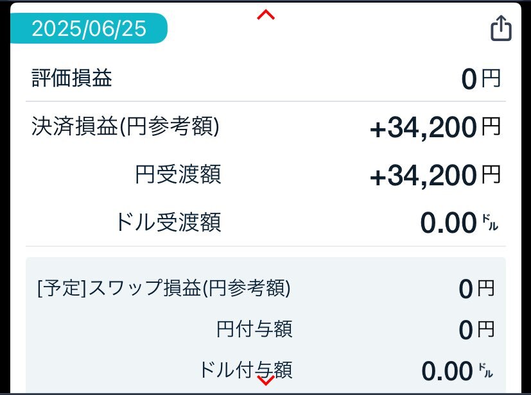Select the 2025/06/25 date badge

pos(89,28)
